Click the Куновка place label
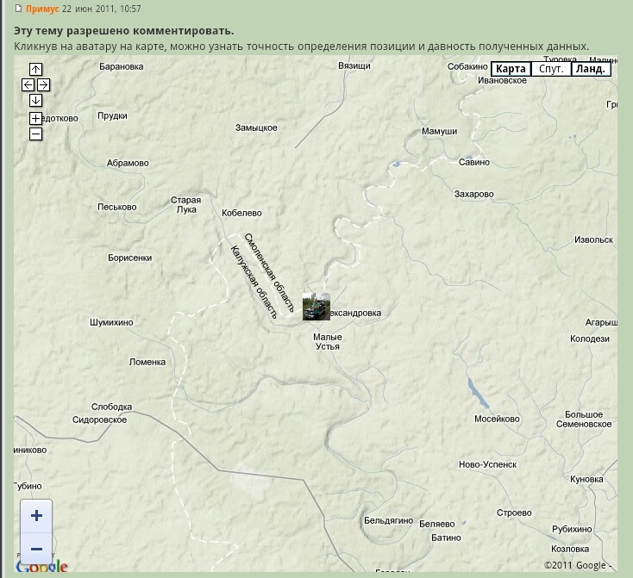633x578 pixels. coord(586,479)
